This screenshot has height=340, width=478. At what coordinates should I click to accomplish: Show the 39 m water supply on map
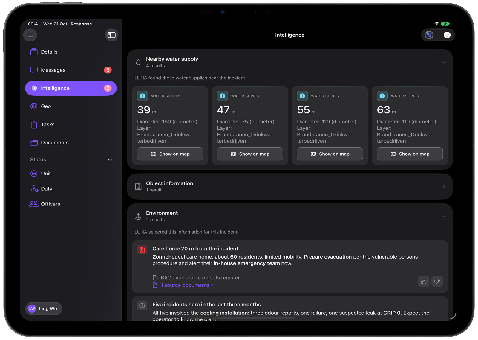[x=170, y=154]
